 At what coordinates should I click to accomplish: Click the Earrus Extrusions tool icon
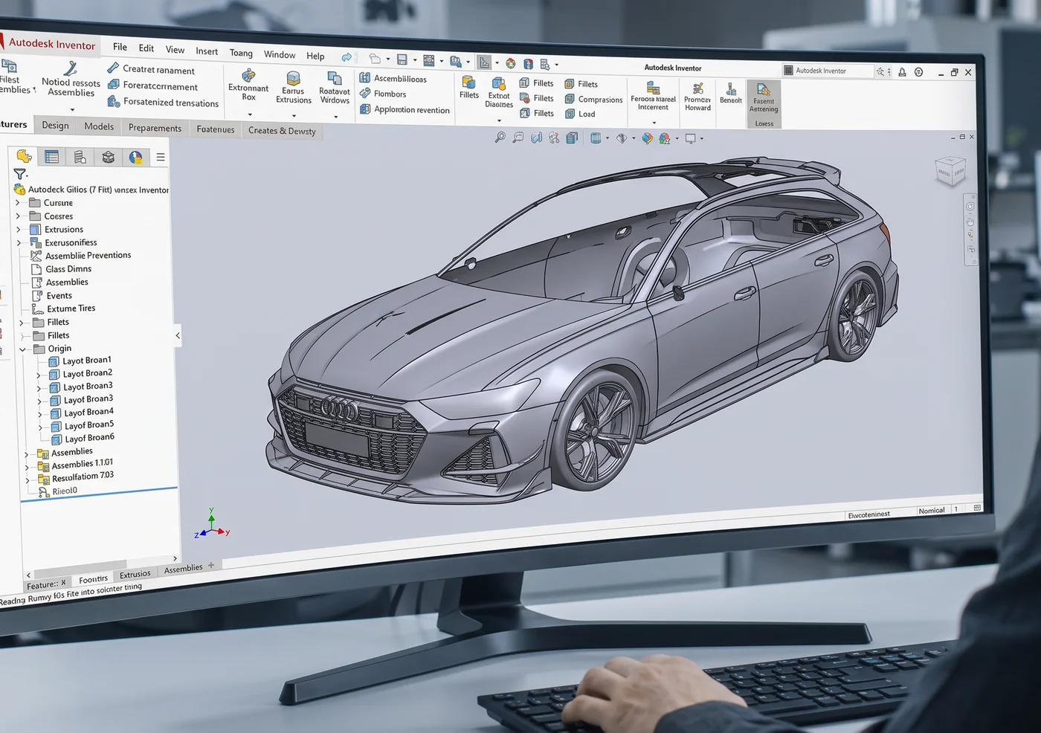pyautogui.click(x=294, y=77)
